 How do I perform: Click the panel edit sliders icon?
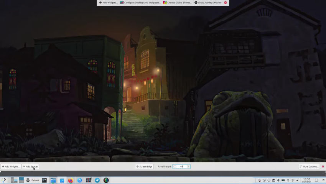323,180
